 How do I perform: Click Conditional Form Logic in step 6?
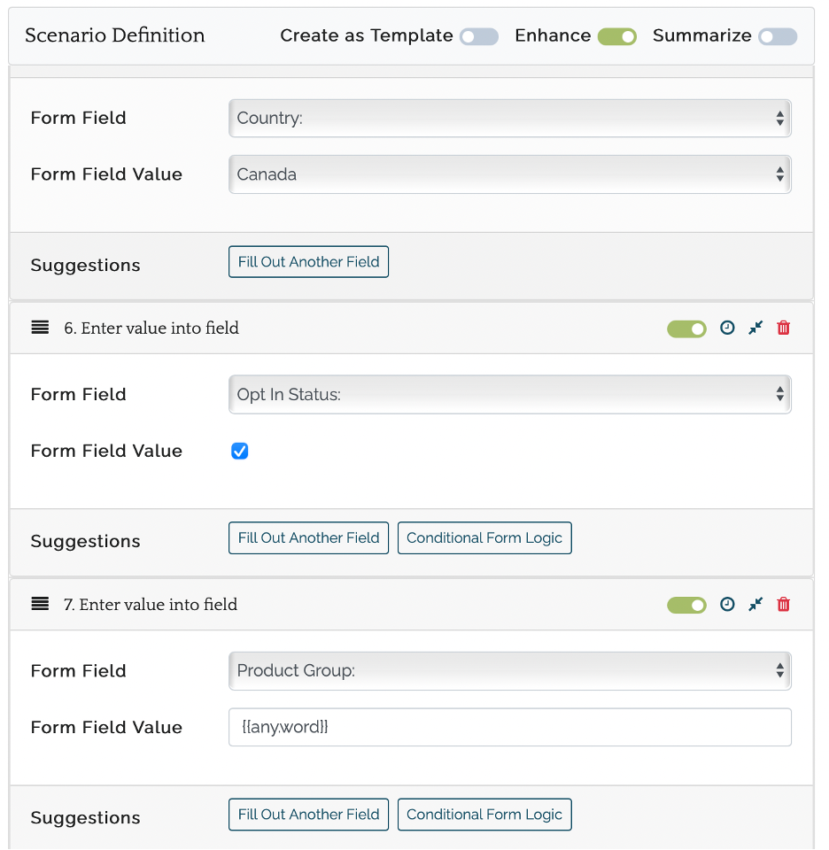(484, 538)
